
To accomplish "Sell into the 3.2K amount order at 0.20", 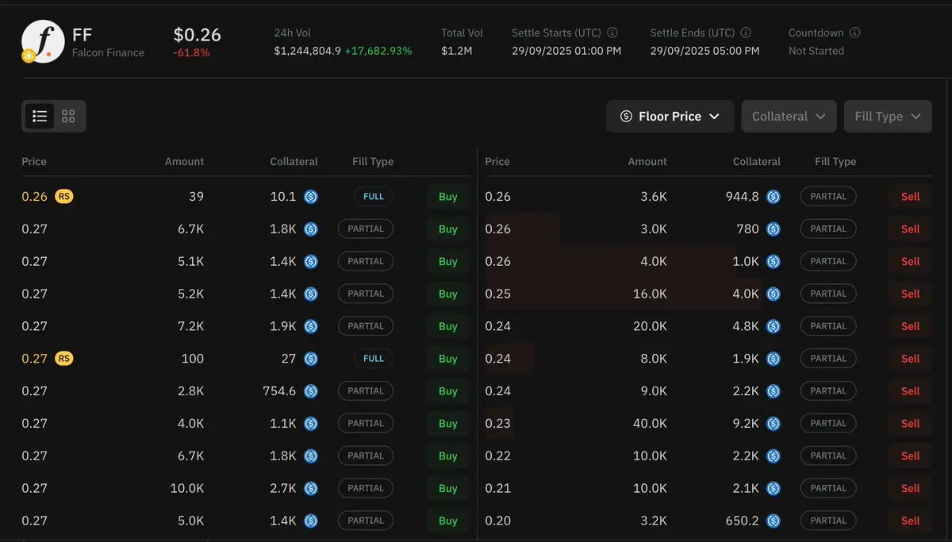I will pyautogui.click(x=910, y=521).
